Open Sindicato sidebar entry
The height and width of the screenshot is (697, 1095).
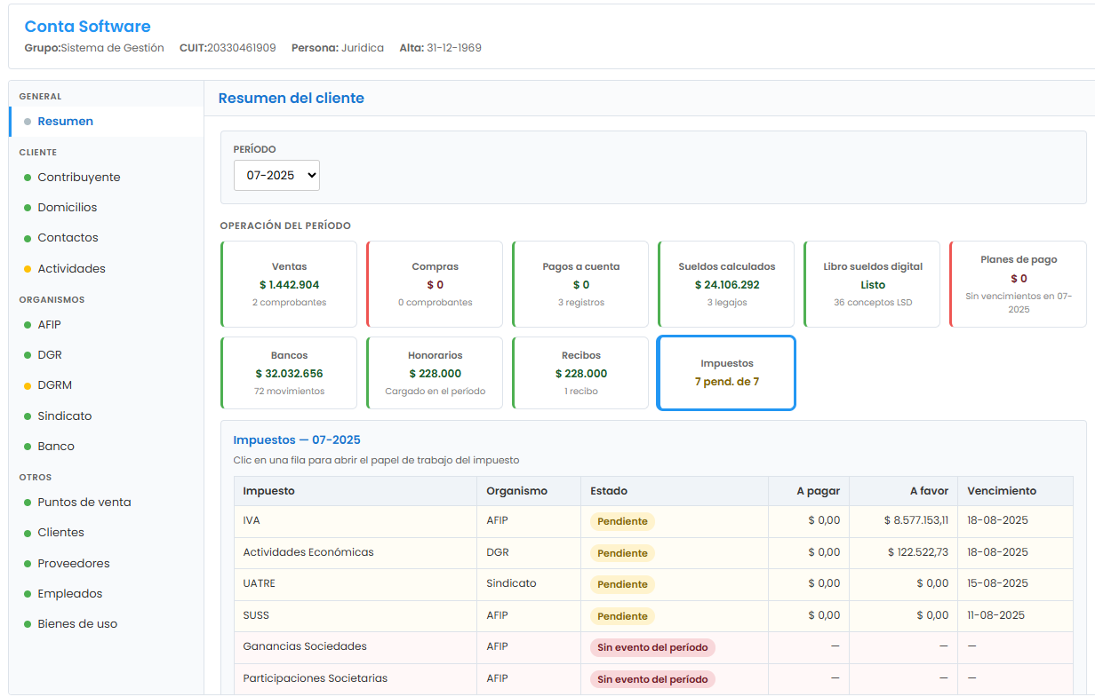point(106,416)
